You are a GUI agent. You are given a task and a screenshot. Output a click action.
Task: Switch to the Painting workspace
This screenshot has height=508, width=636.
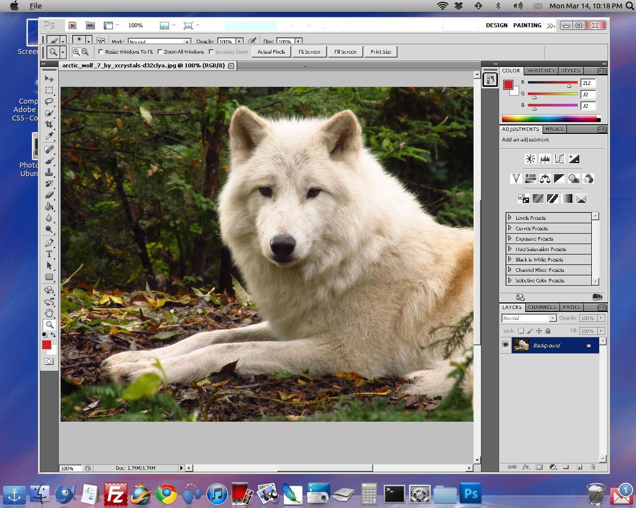527,25
